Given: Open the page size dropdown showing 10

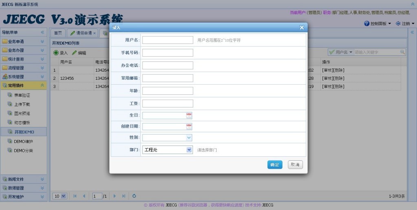Looking at the screenshot, I should point(59,196).
